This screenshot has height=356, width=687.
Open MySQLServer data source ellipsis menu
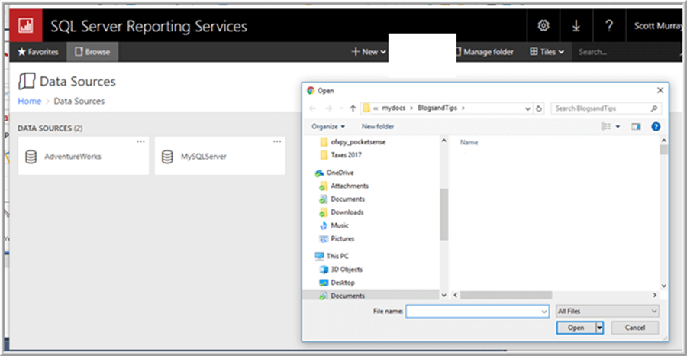pyautogui.click(x=277, y=141)
